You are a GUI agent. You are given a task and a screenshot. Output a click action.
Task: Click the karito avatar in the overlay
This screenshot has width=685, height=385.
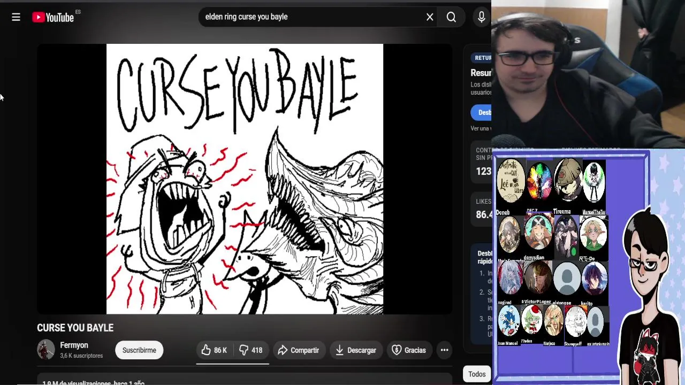[x=593, y=278]
